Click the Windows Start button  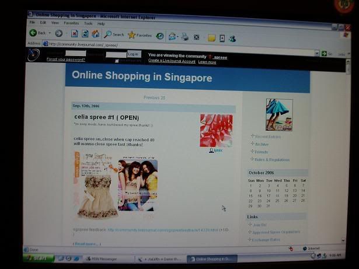click(39, 258)
